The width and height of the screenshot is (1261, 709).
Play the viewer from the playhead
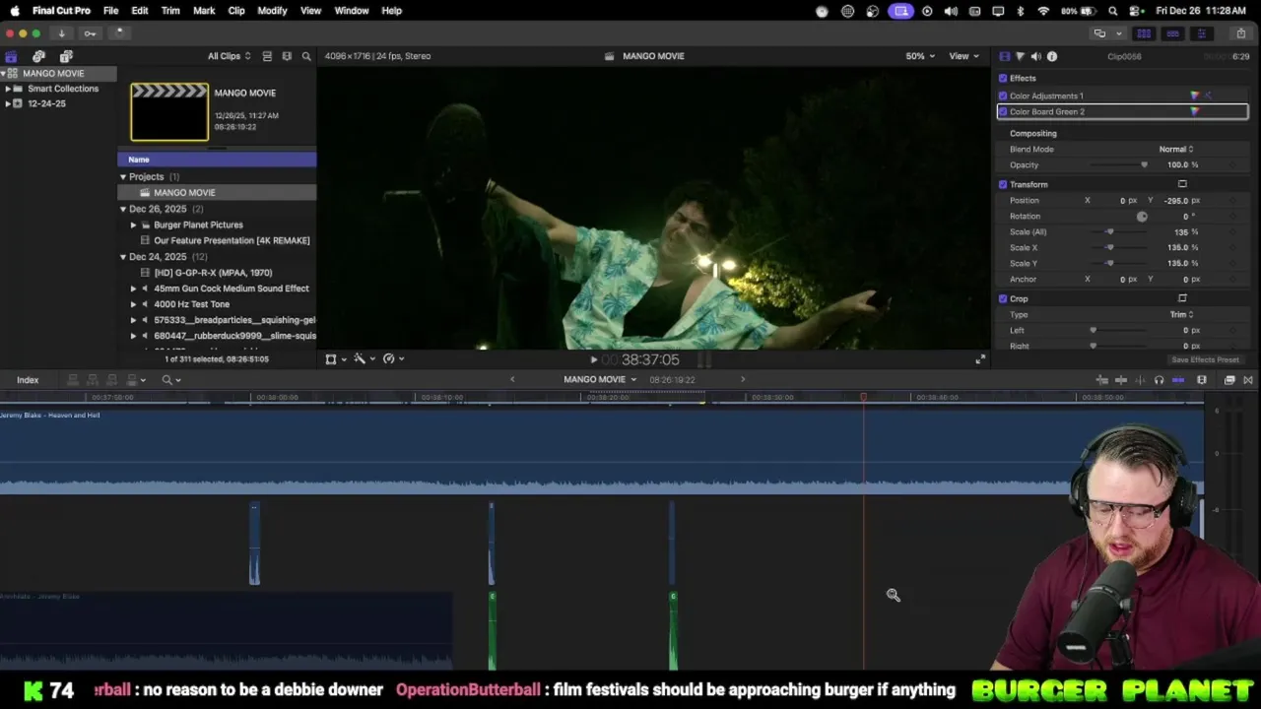[x=593, y=359]
